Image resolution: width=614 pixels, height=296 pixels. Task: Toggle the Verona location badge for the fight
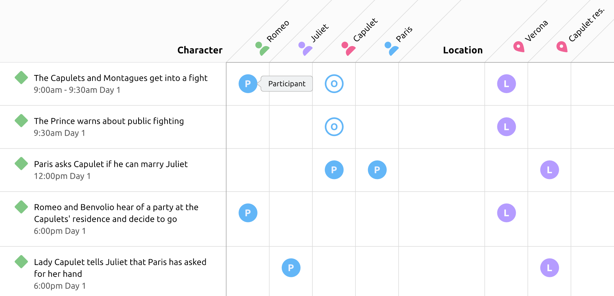pyautogui.click(x=506, y=84)
